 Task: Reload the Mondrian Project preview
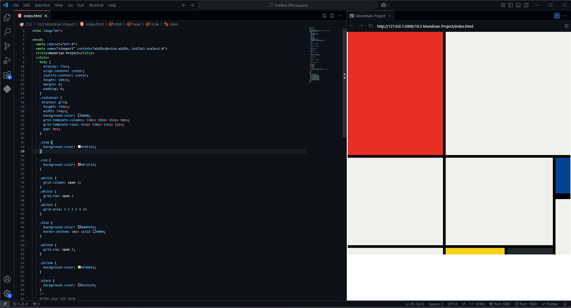pos(371,26)
